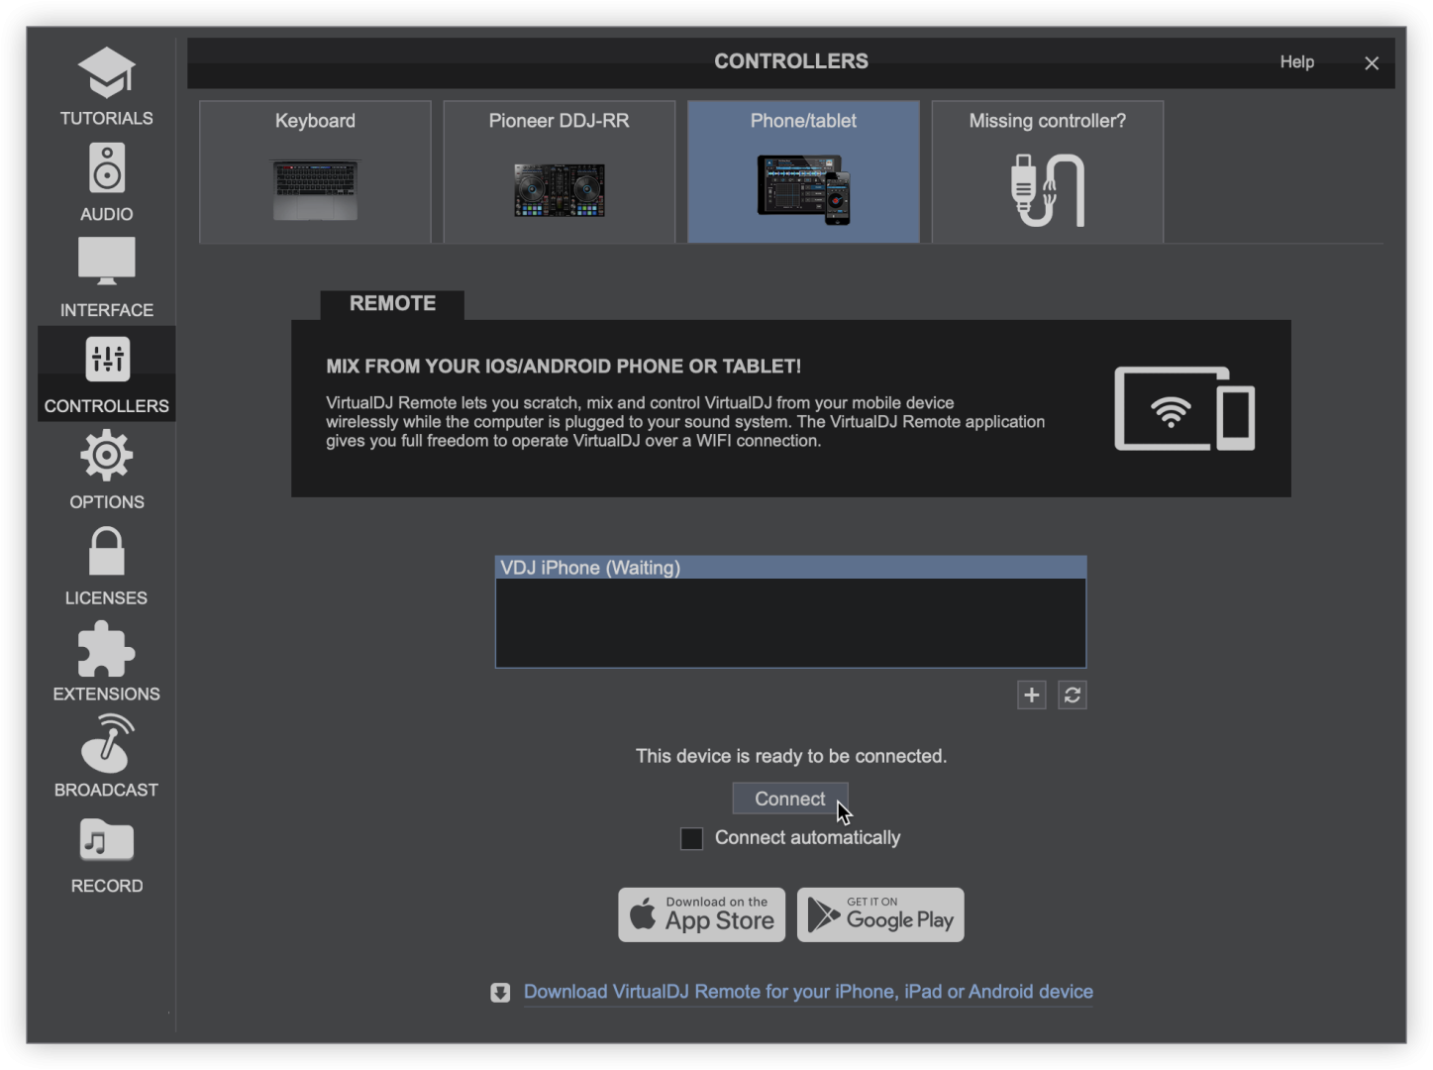Open the Options gear settings
This screenshot has width=1433, height=1070.
click(x=106, y=470)
